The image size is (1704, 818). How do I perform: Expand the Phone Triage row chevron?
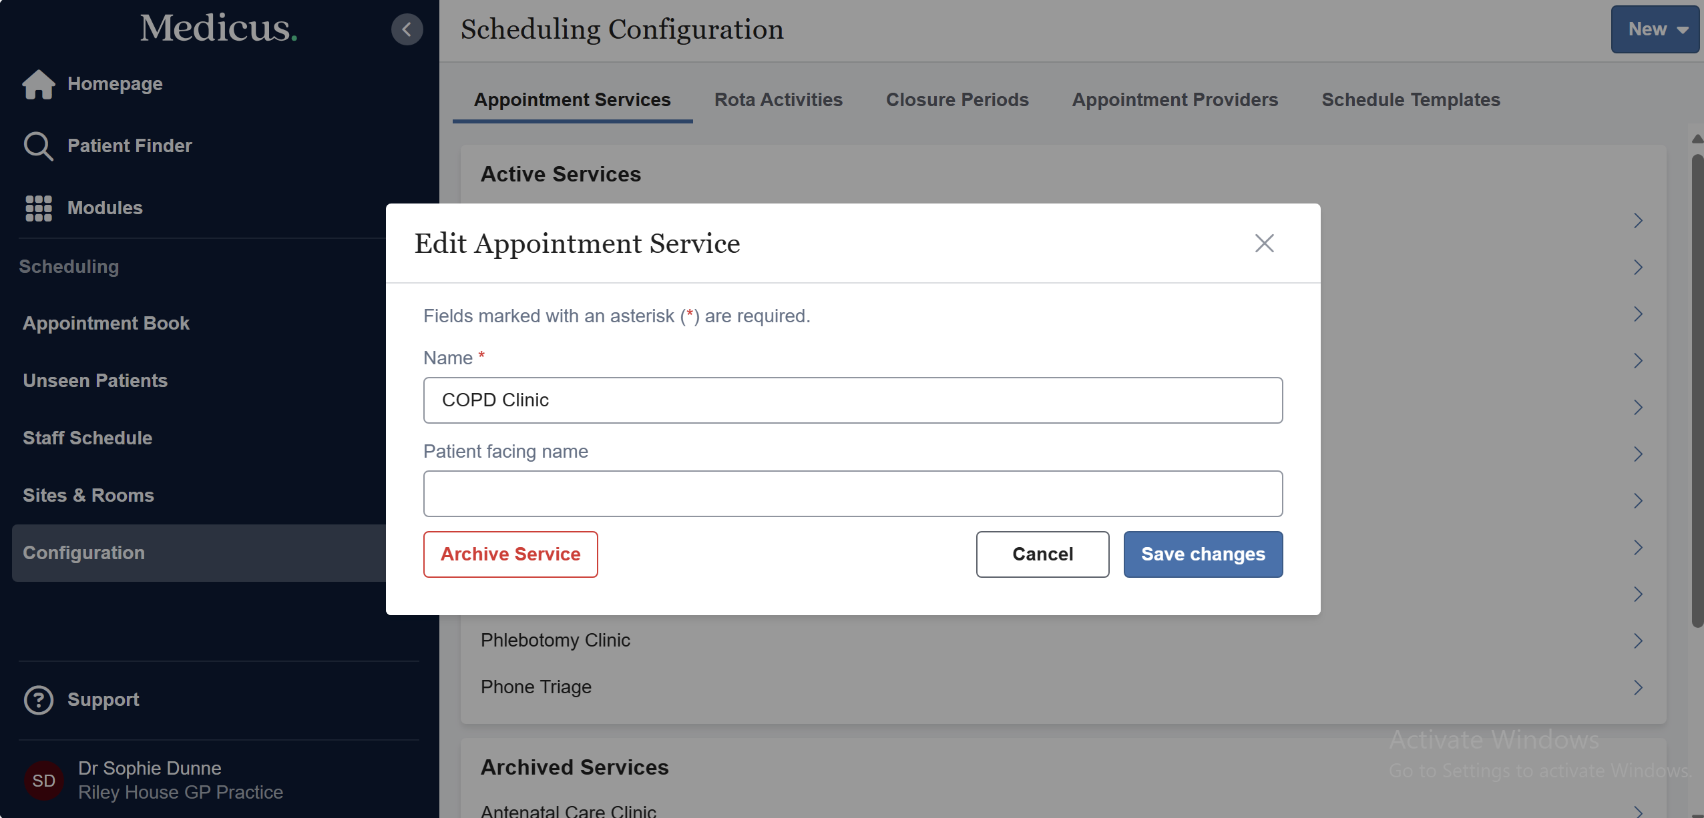pyautogui.click(x=1638, y=687)
